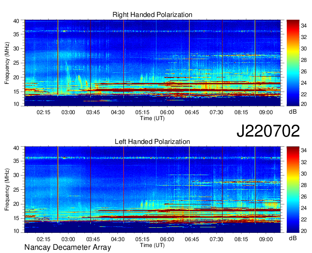The width and height of the screenshot is (312, 253).
Task: Click the 40 MHz tick label on top plot
Action: [x=16, y=21]
